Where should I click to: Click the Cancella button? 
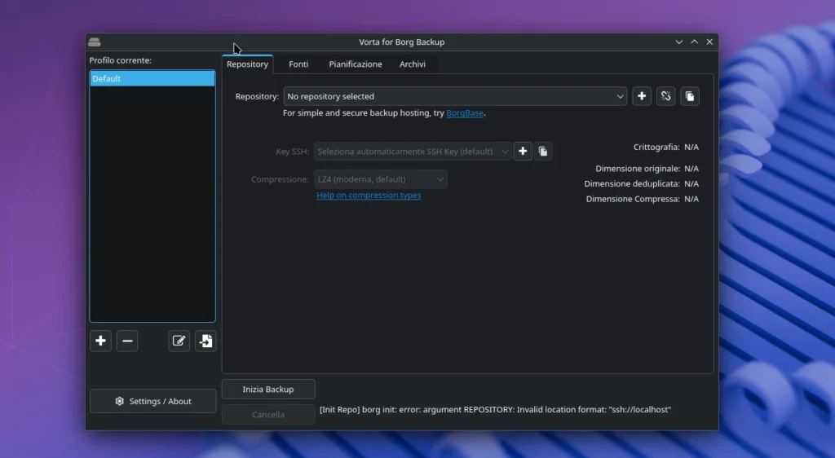point(268,414)
